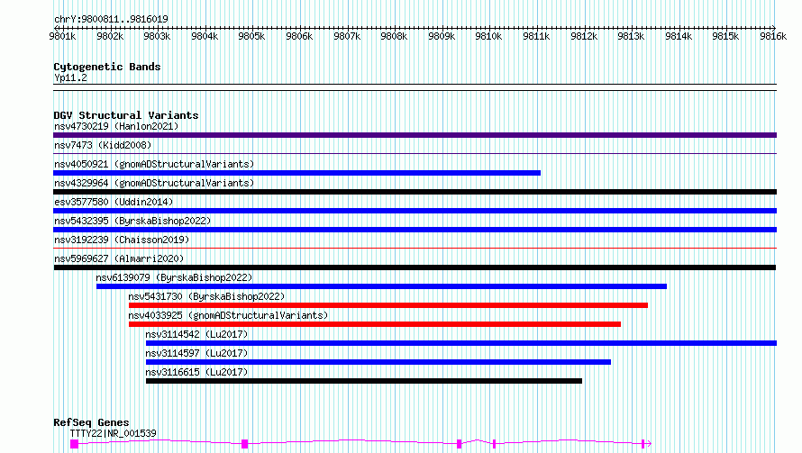The width and height of the screenshot is (802, 453).
Task: Click the nsv3116615 (Lu2017) label
Action: click(x=196, y=372)
